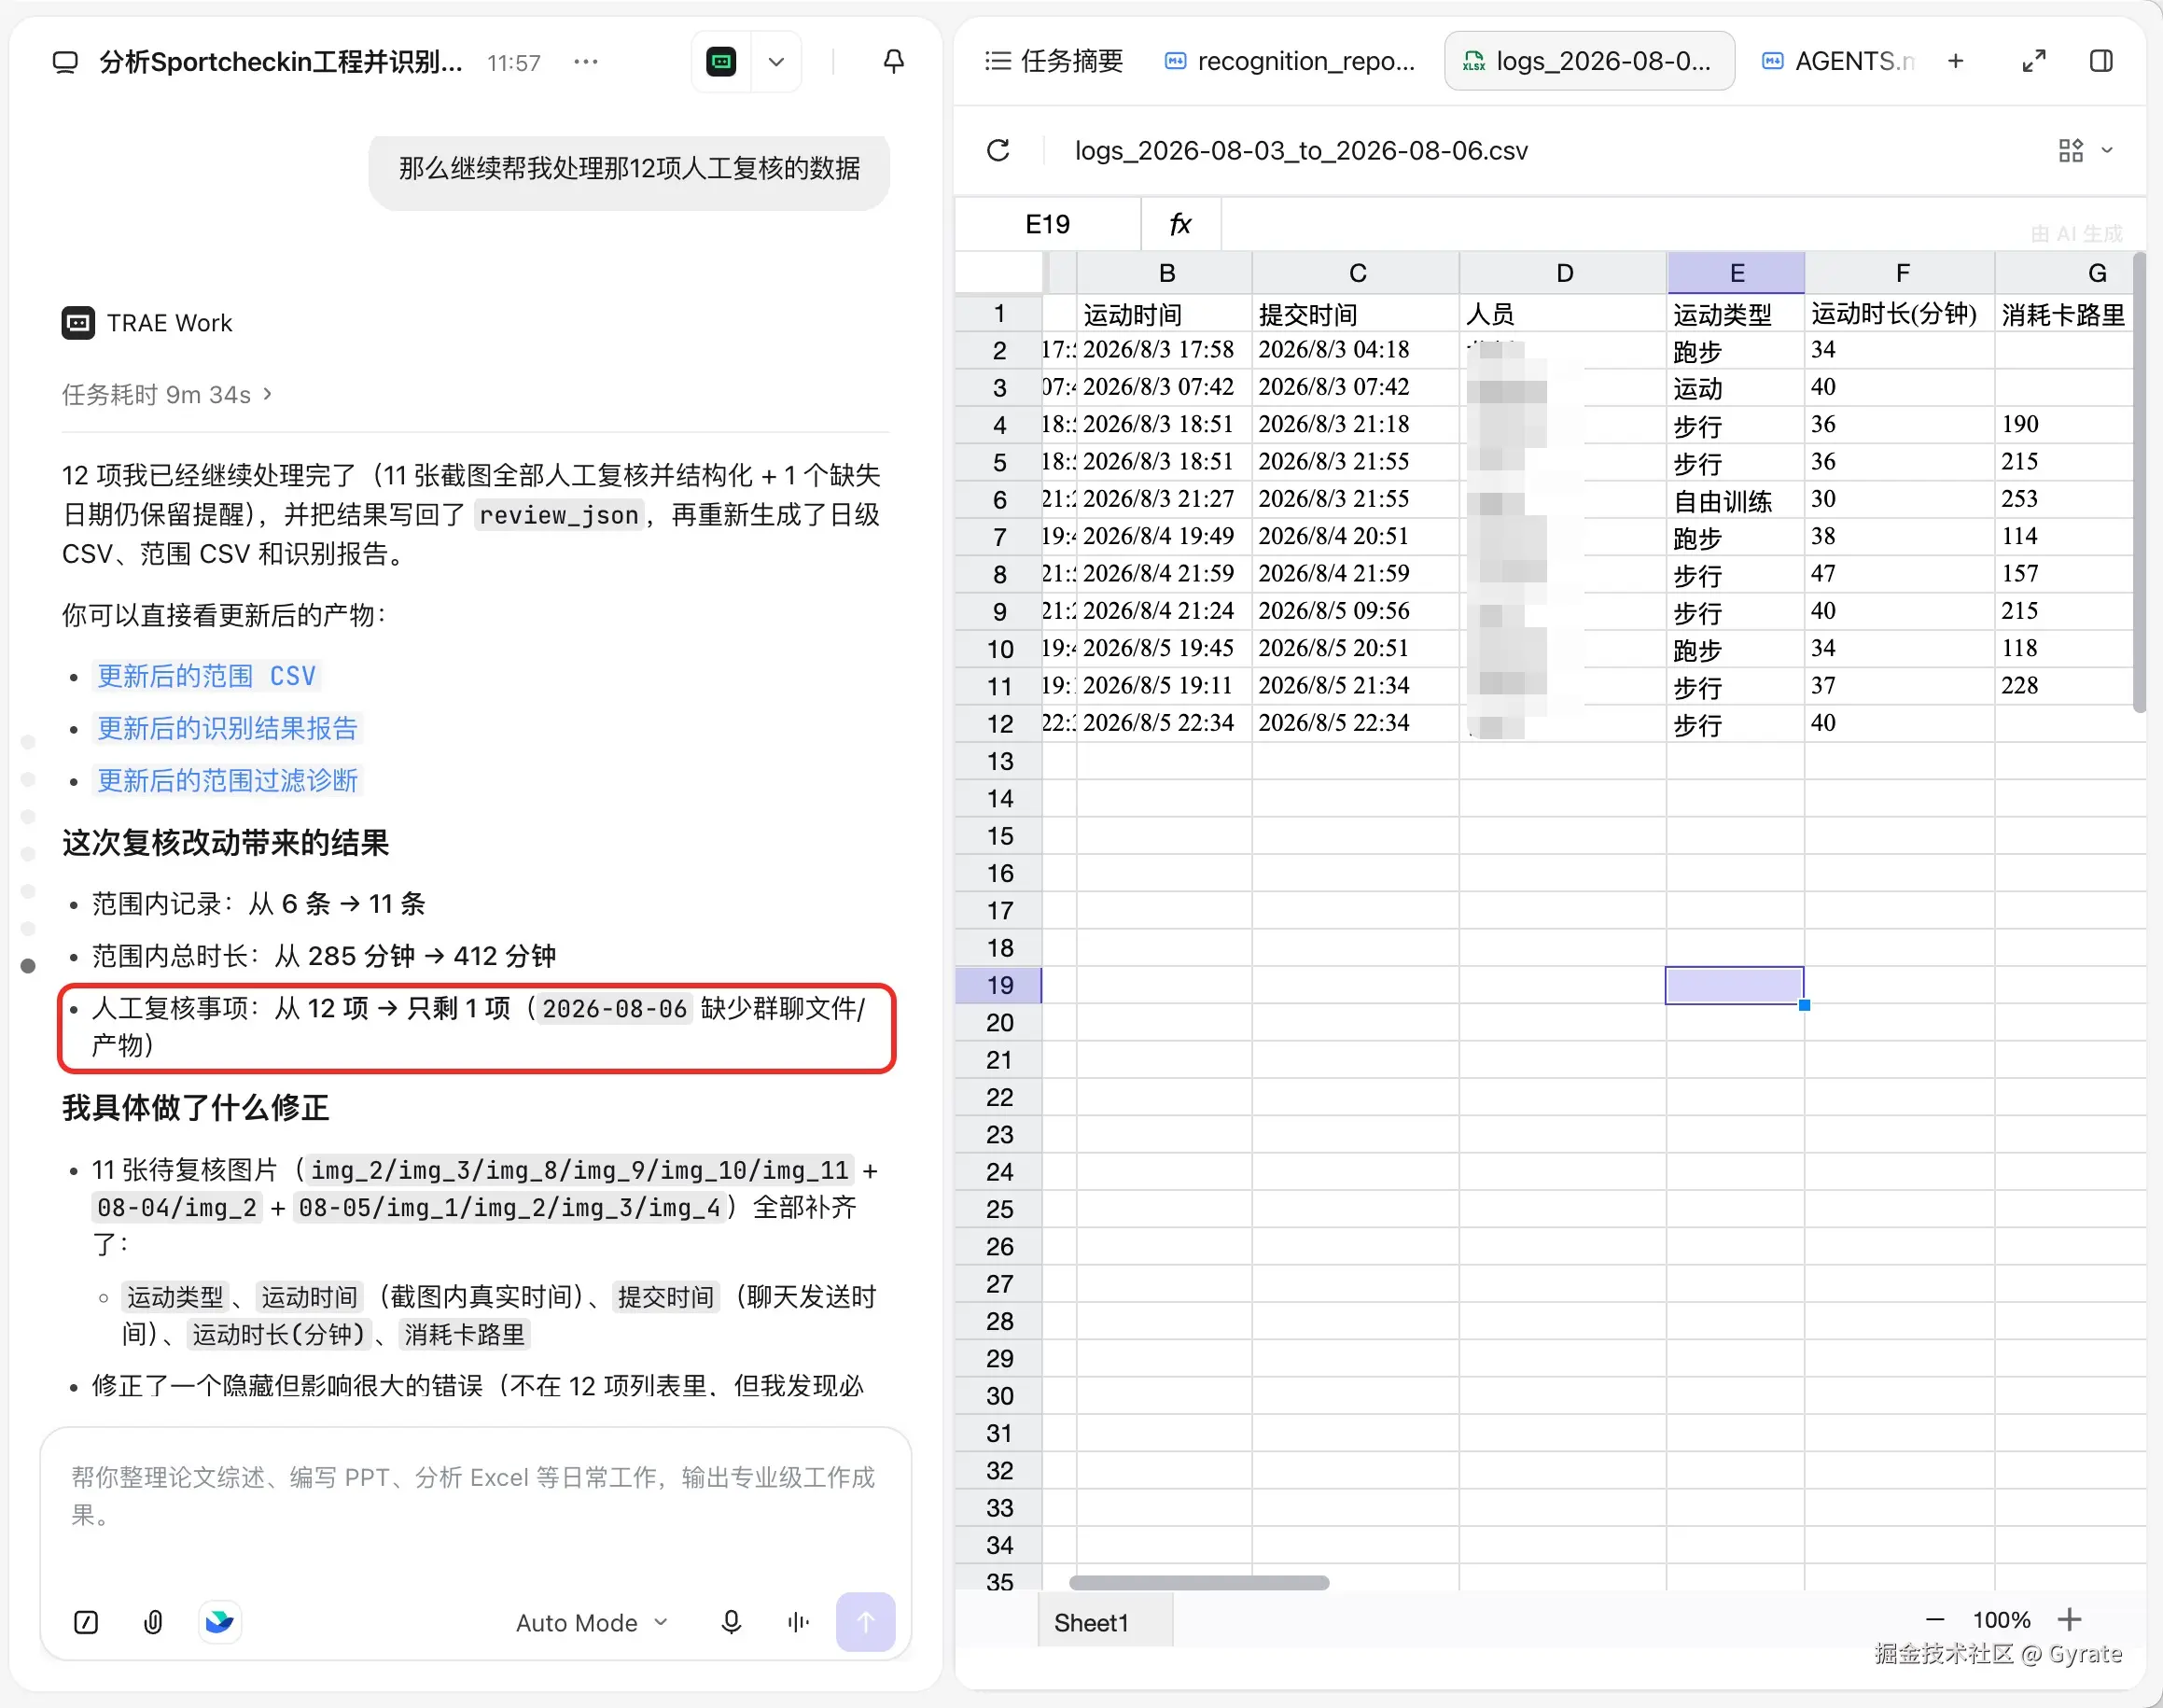The height and width of the screenshot is (1708, 2163).
Task: Send message with the arrow button
Action: 866,1622
